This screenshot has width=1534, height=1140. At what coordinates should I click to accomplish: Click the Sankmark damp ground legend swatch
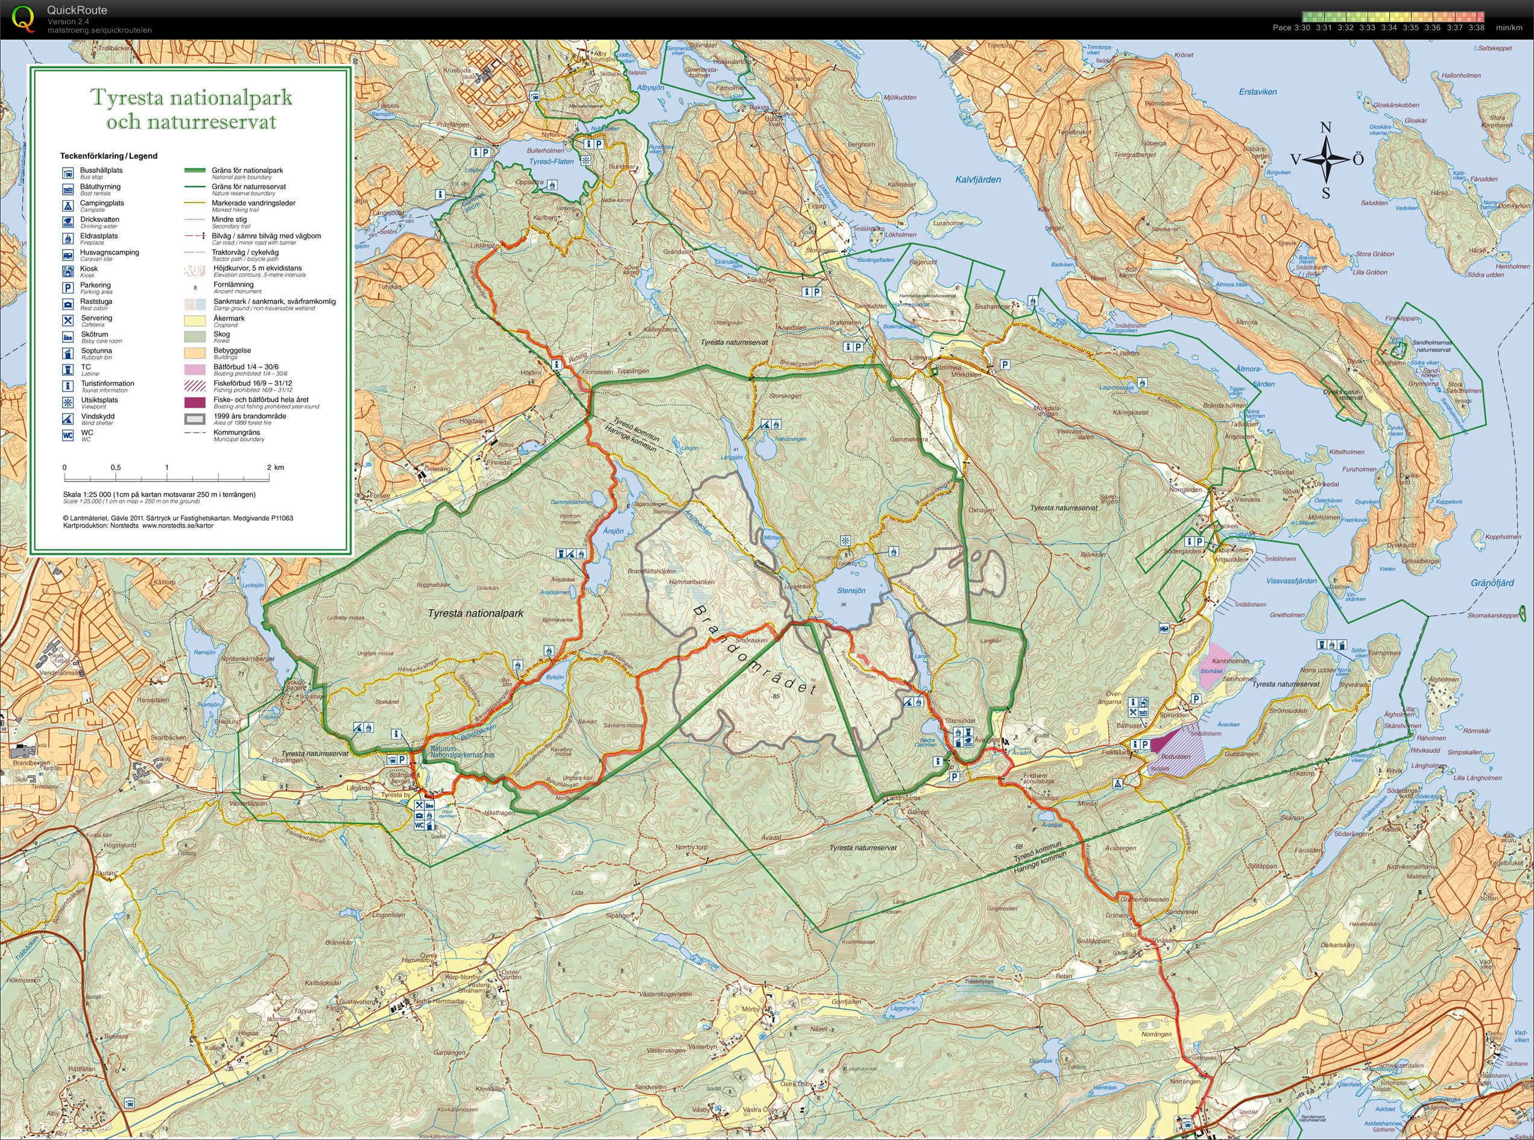[195, 304]
